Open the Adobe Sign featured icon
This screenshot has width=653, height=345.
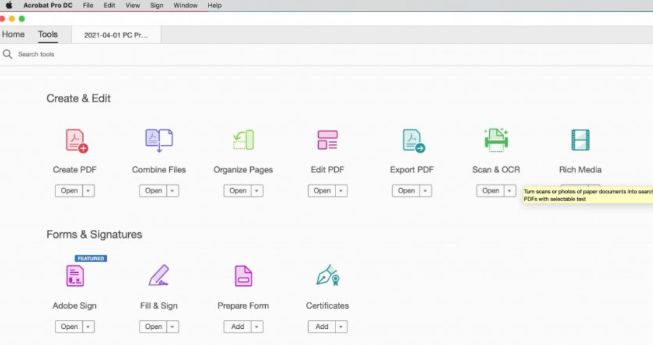point(75,276)
